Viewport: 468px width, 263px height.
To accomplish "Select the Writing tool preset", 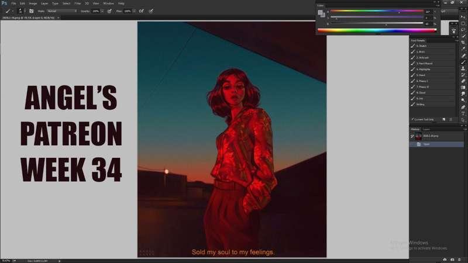I will pos(433,105).
